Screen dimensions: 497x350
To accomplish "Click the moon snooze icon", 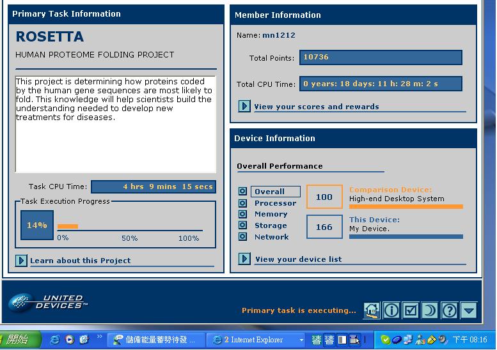I will pyautogui.click(x=430, y=310).
